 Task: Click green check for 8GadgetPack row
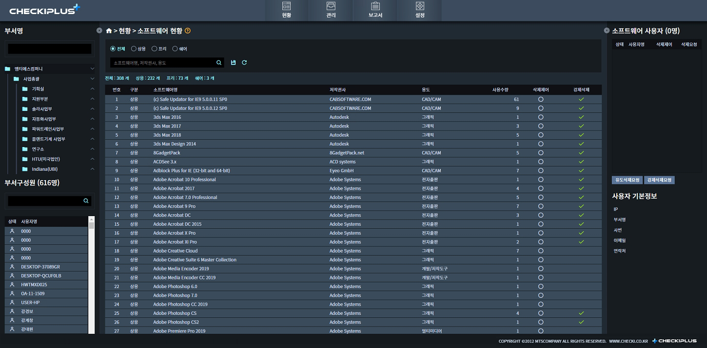coord(581,153)
